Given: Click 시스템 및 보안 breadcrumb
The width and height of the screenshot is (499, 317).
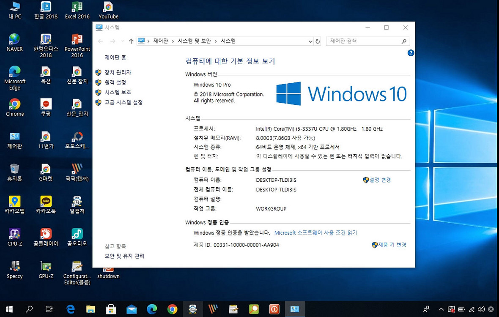Looking at the screenshot, I should click(194, 41).
